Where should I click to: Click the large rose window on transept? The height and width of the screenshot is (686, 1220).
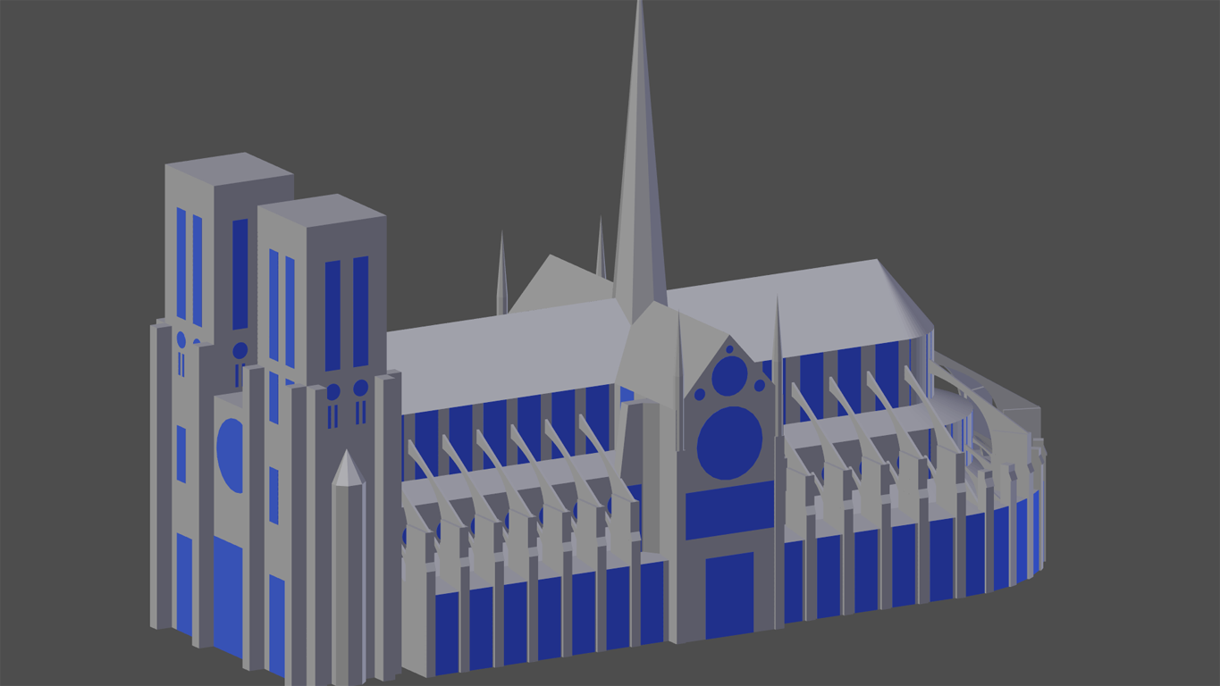point(729,442)
